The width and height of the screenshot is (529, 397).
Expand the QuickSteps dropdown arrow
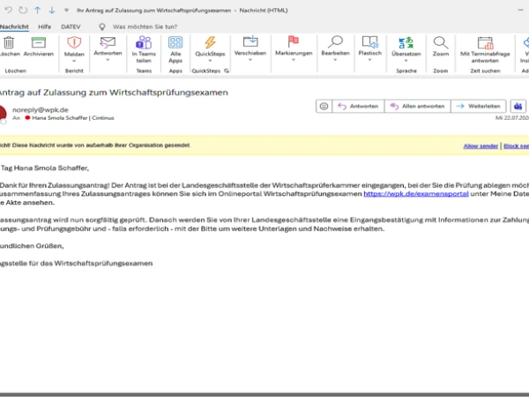pos(210,61)
